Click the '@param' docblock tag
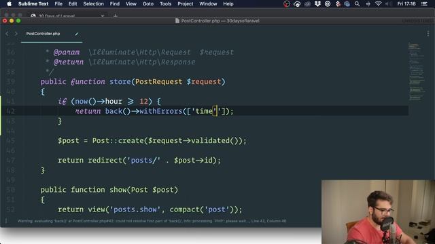The height and width of the screenshot is (244, 435). point(67,52)
